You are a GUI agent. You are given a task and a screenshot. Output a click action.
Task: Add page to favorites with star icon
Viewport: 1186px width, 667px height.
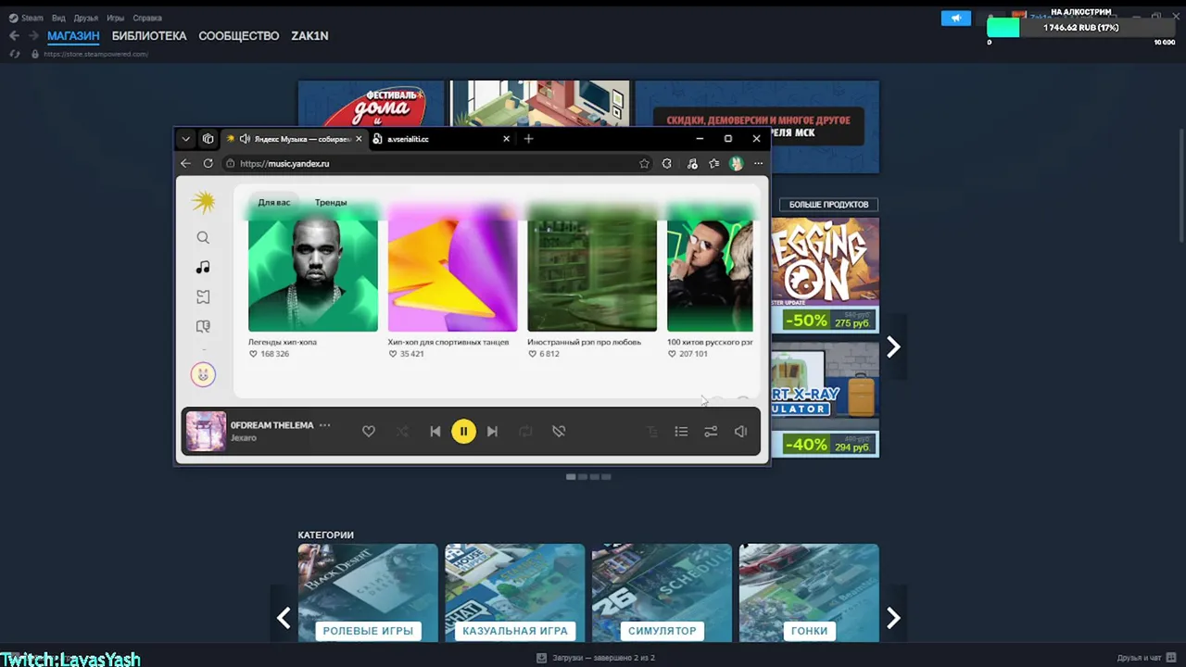(644, 163)
